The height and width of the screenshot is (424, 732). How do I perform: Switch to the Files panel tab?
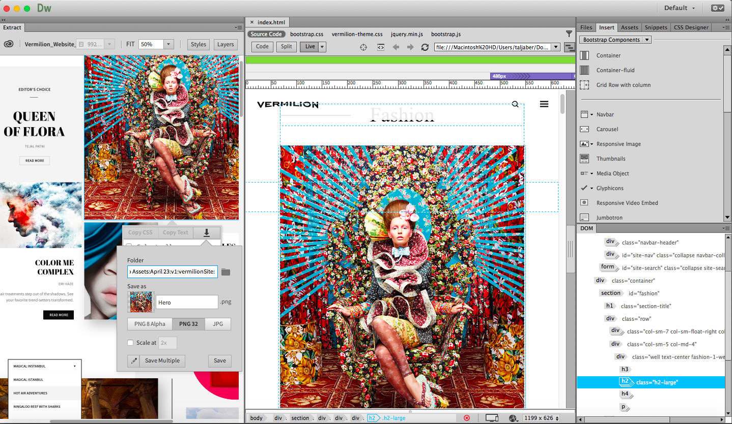(586, 27)
